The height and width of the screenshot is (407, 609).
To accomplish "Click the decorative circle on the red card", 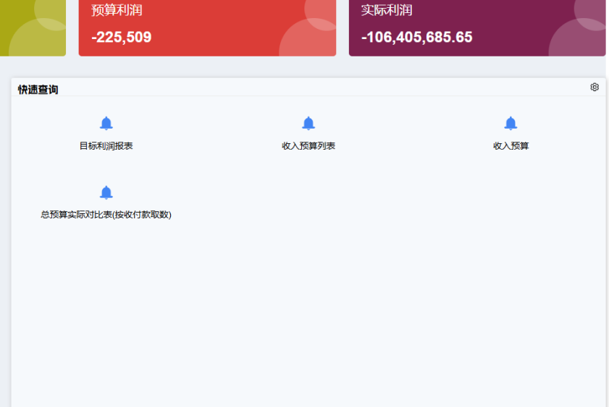I will pyautogui.click(x=311, y=40).
